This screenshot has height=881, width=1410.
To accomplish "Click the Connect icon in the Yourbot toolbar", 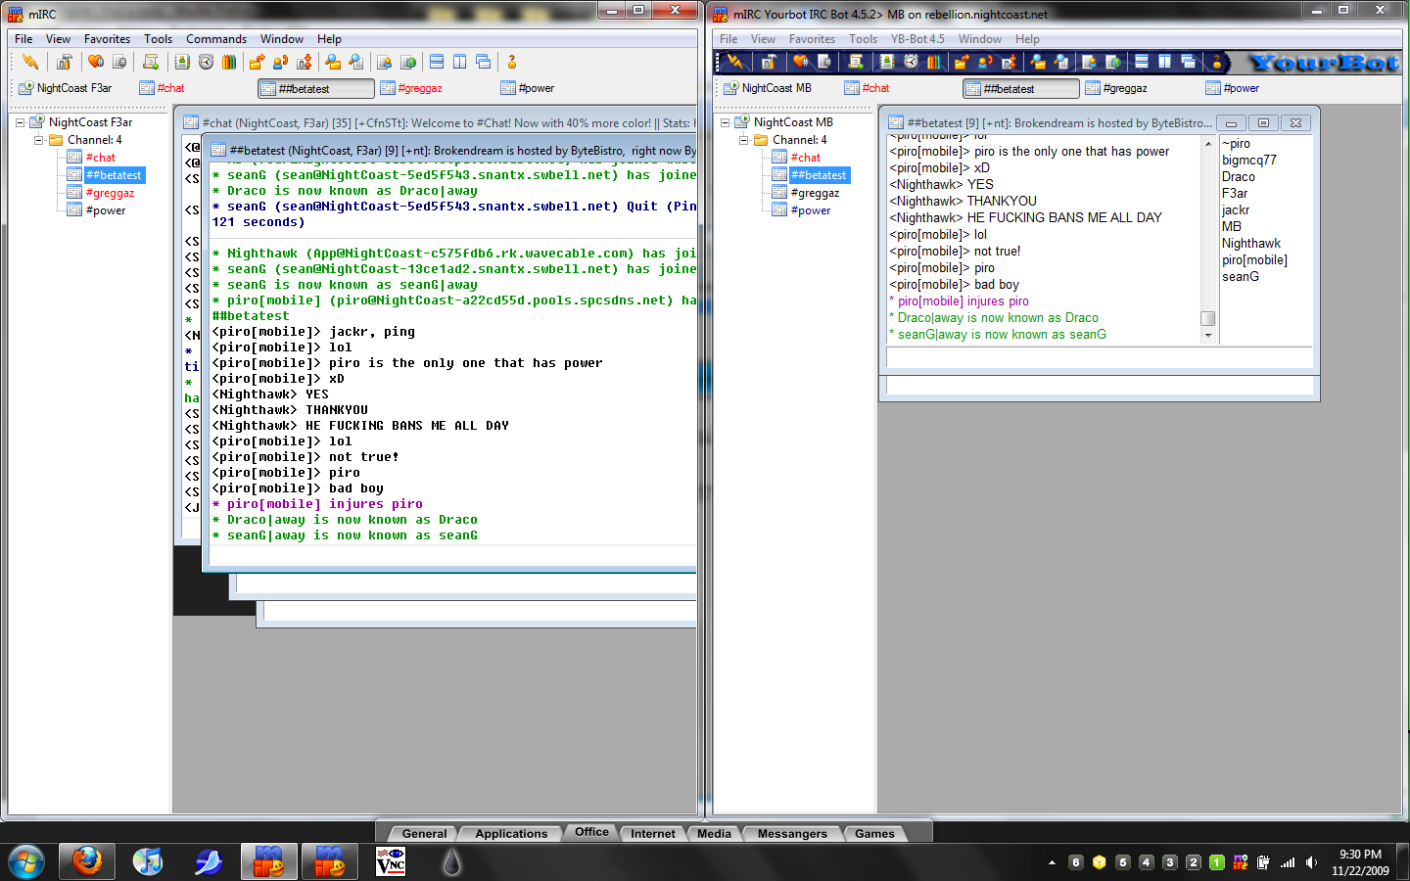I will coord(735,62).
